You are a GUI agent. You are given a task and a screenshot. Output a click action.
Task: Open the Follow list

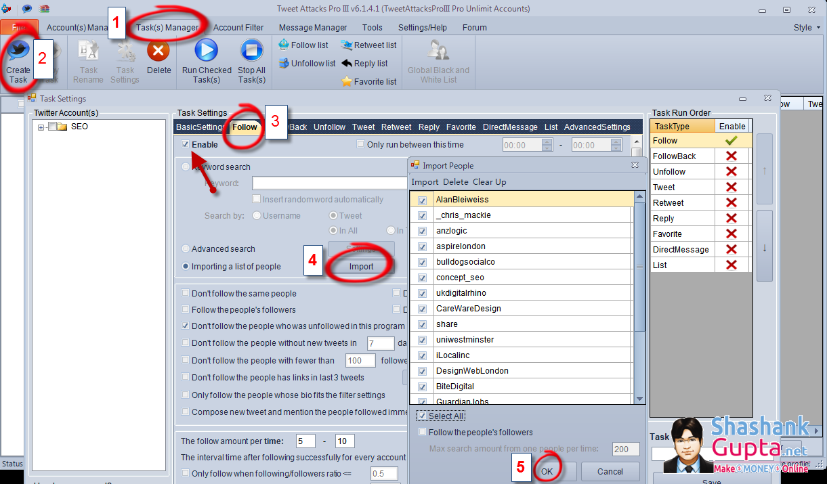(303, 45)
